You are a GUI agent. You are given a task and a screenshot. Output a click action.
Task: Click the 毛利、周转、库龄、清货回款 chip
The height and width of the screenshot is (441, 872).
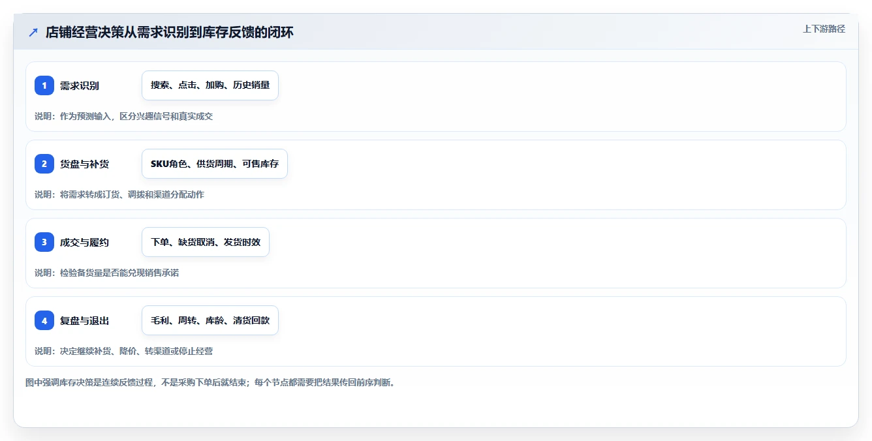pos(210,320)
